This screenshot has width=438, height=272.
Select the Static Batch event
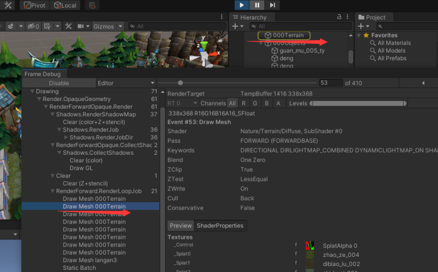click(79, 268)
